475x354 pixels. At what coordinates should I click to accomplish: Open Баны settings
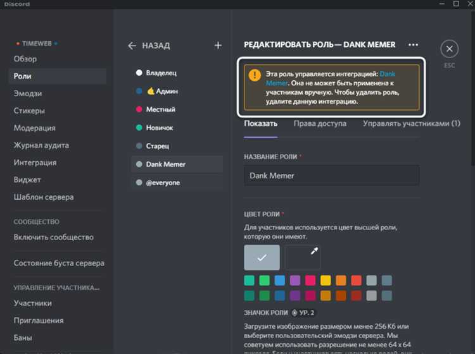(58, 338)
